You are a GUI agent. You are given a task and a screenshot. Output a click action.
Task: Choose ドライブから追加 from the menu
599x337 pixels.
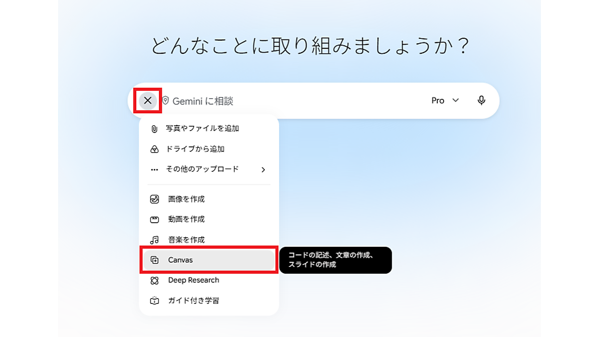click(x=209, y=149)
